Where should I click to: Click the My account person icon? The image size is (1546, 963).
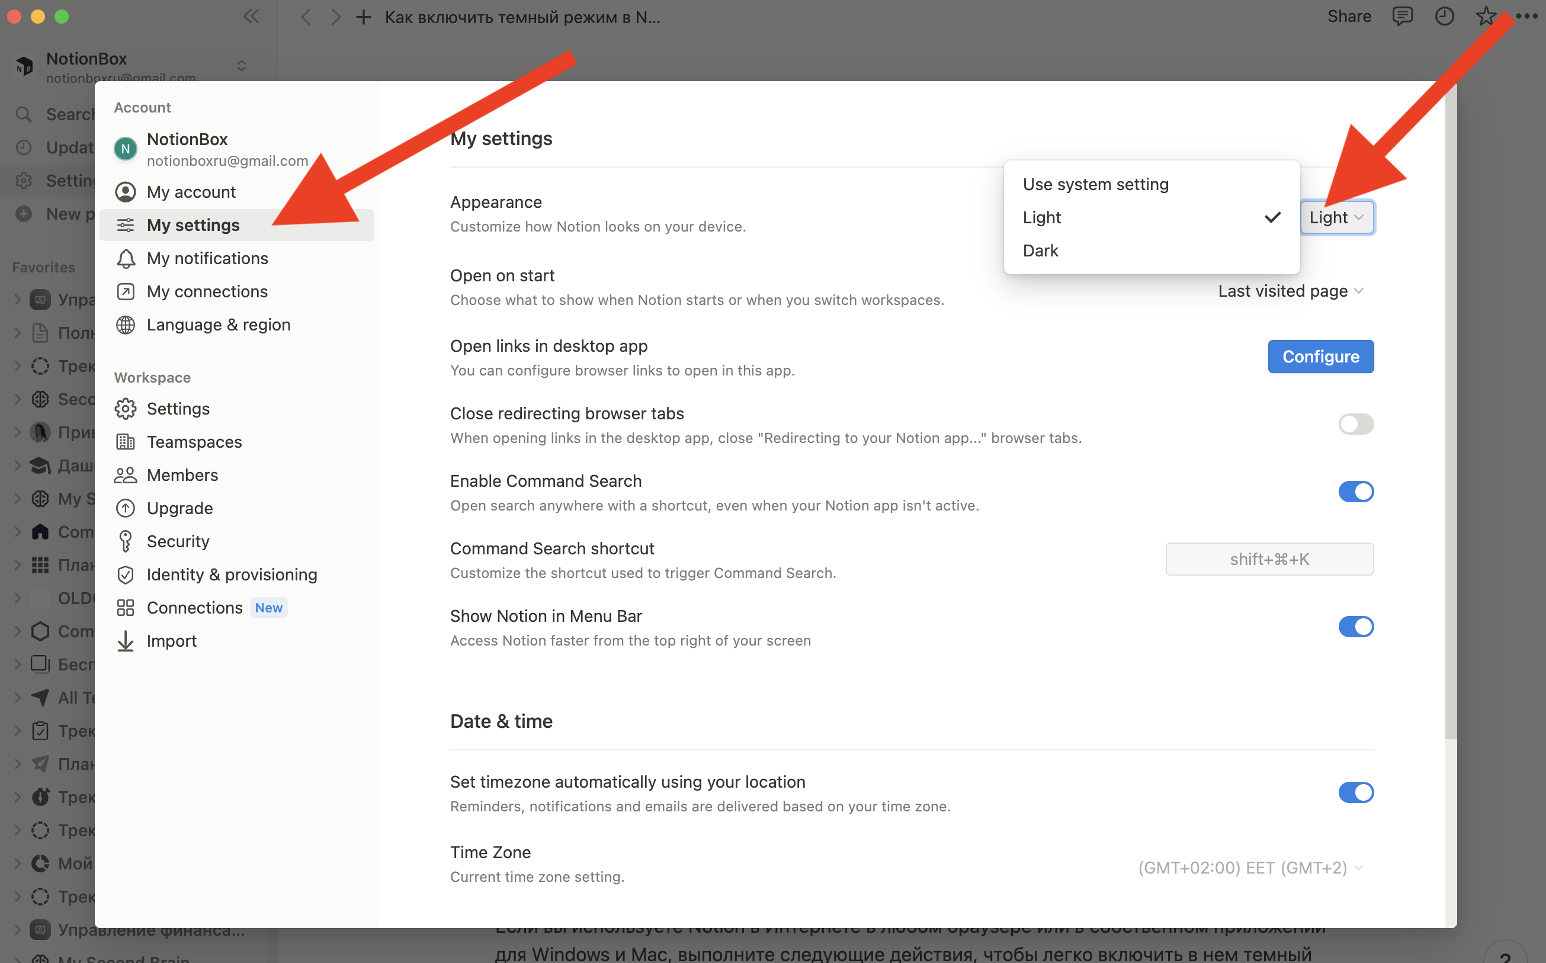point(126,192)
